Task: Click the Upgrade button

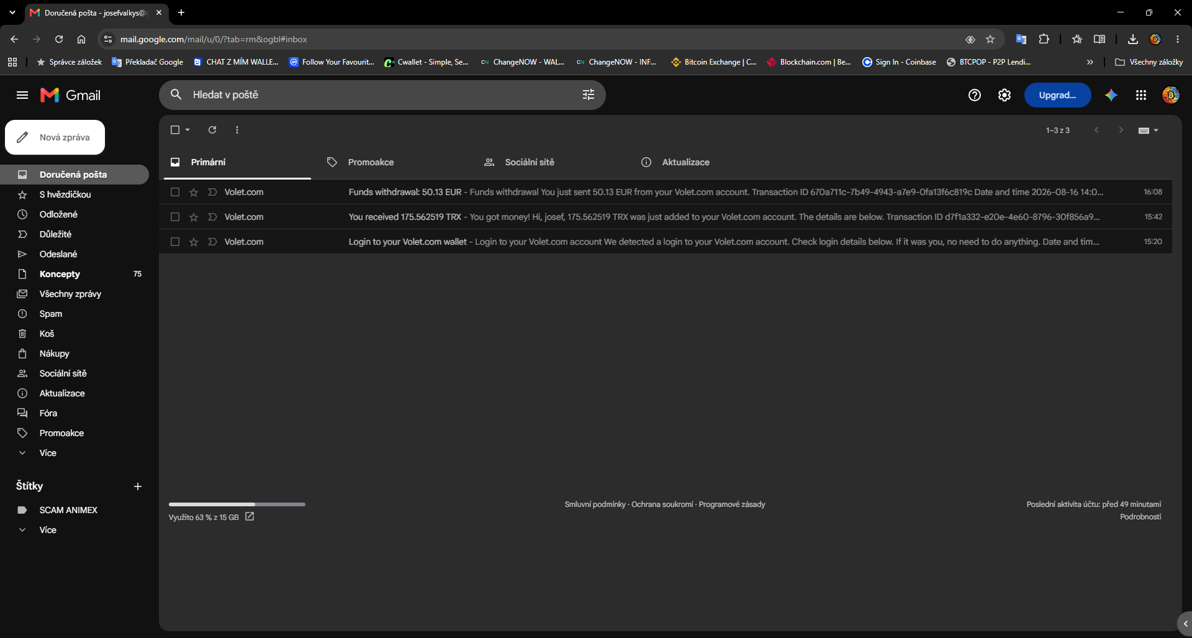Action: (x=1057, y=95)
